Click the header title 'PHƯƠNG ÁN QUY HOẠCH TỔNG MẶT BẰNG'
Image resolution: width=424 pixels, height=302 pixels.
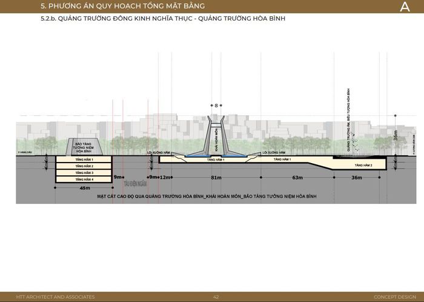(x=126, y=5)
